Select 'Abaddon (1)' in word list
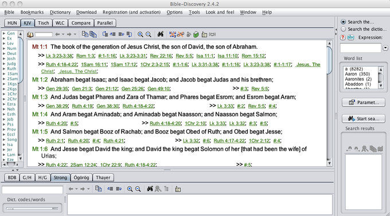390x216 pixels. [x=358, y=84]
